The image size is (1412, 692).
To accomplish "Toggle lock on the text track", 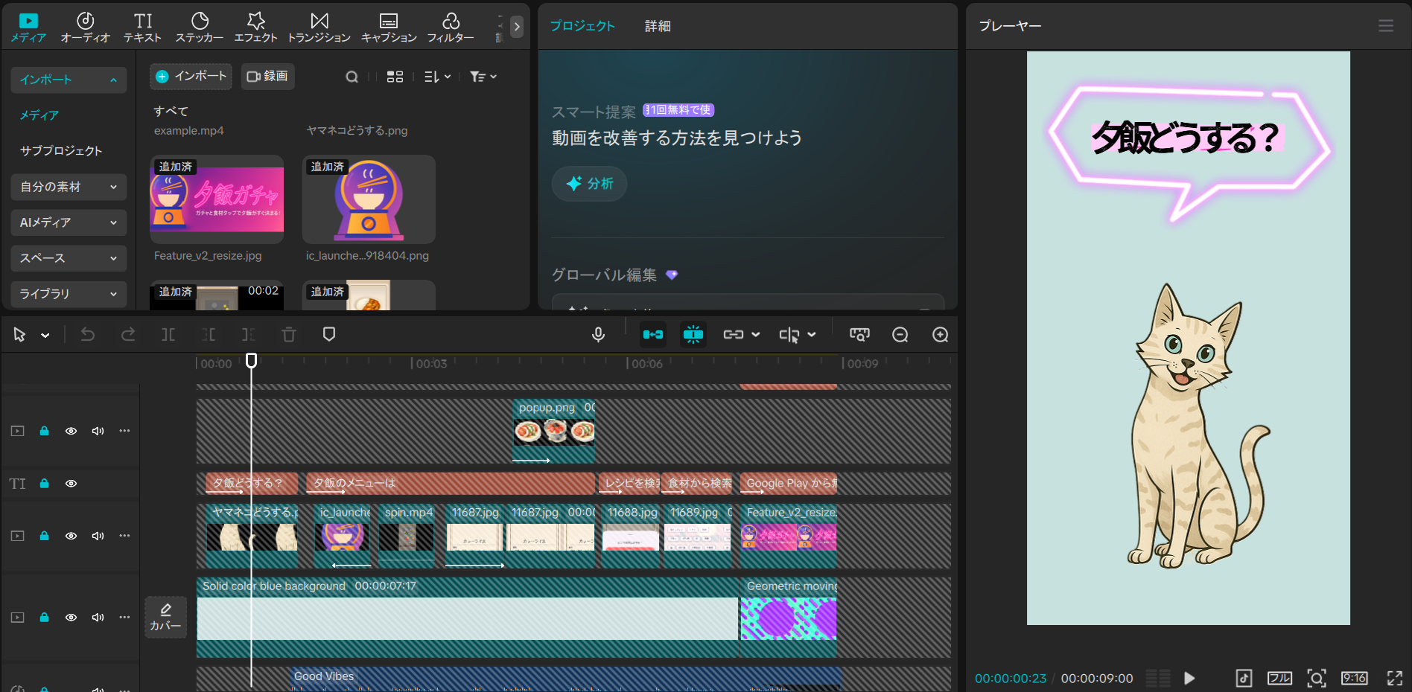I will (44, 484).
